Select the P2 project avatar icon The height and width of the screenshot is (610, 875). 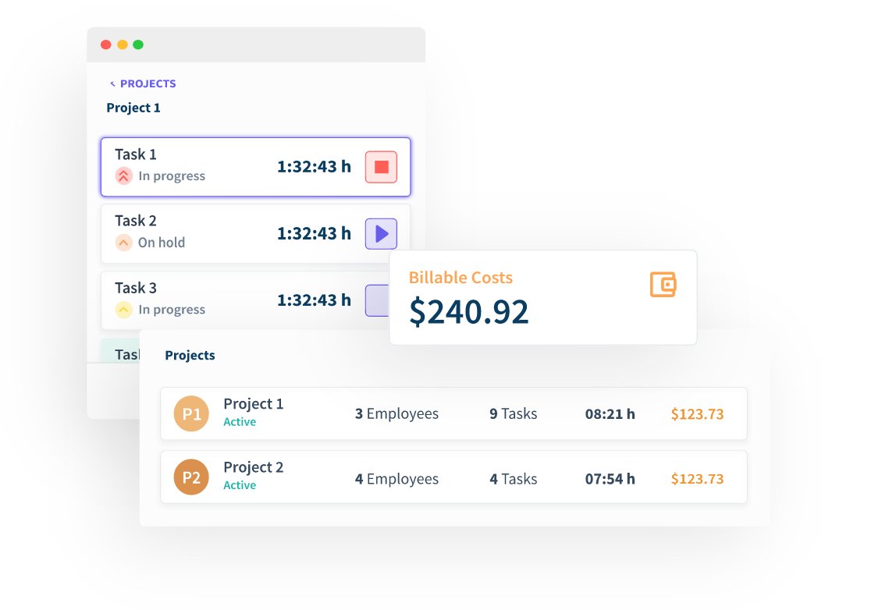tap(190, 477)
